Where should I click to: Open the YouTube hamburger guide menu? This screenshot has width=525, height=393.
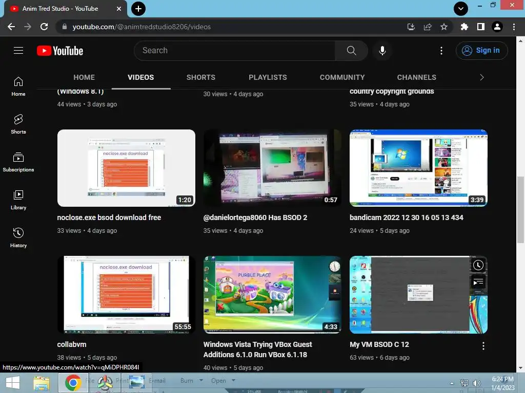click(18, 51)
